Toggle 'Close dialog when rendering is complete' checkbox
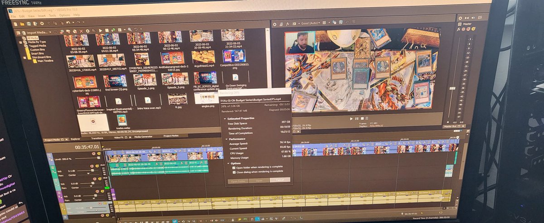The width and height of the screenshot is (544, 223). pyautogui.click(x=234, y=172)
